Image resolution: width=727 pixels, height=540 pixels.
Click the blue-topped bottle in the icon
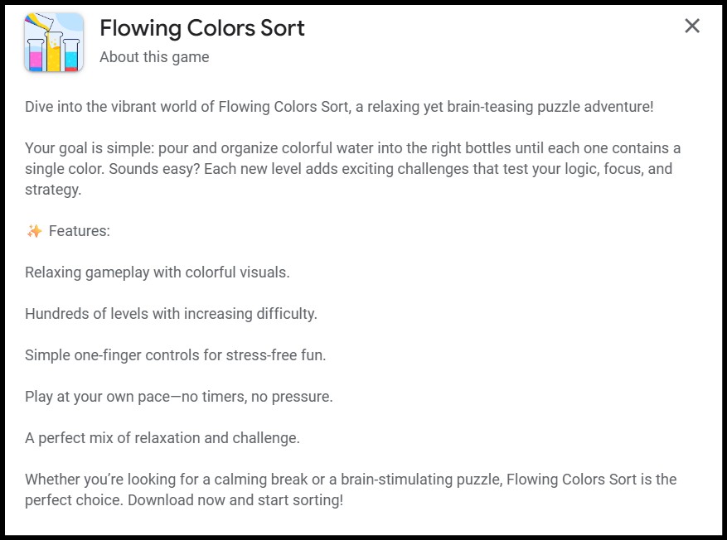coord(70,56)
